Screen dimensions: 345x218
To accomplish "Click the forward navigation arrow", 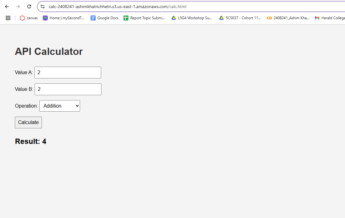I will (18, 6).
